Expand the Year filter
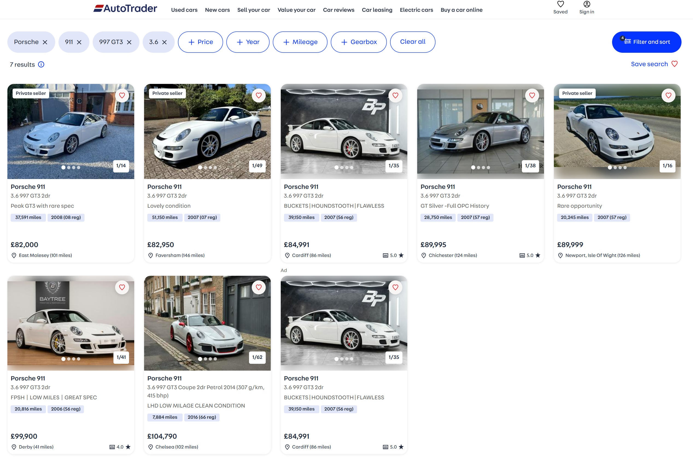Screen dimensions: 693x463 point(248,42)
